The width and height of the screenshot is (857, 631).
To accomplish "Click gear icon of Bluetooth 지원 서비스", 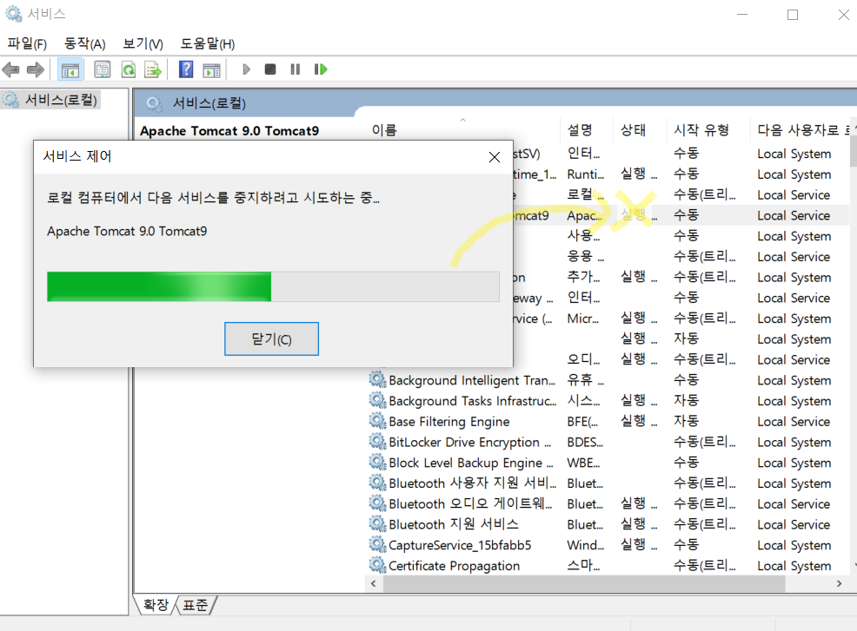I will coord(377,523).
